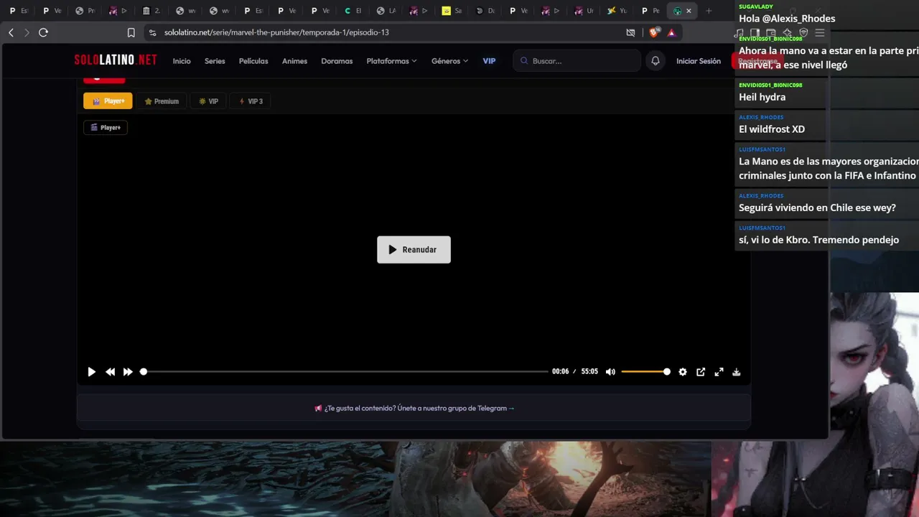Close the active browser tab
This screenshot has width=919, height=517.
click(x=689, y=11)
